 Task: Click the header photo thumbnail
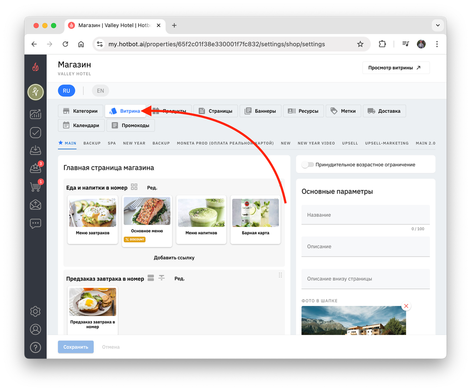354,320
